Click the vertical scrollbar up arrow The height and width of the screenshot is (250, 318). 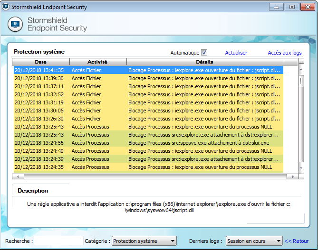pos(301,69)
